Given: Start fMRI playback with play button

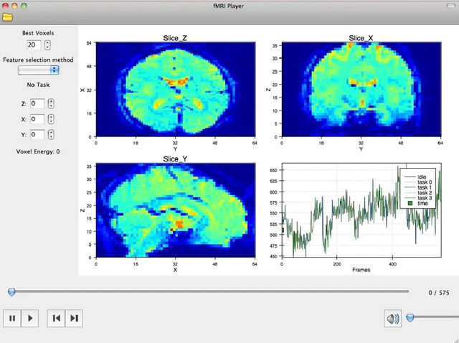Looking at the screenshot, I should (x=30, y=318).
